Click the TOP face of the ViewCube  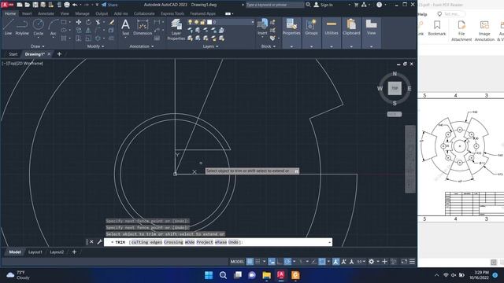(x=395, y=88)
